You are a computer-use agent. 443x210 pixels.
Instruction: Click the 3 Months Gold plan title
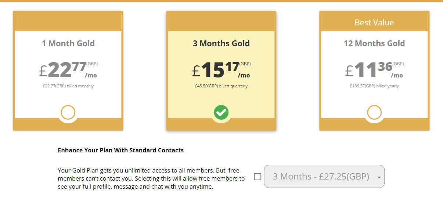221,43
